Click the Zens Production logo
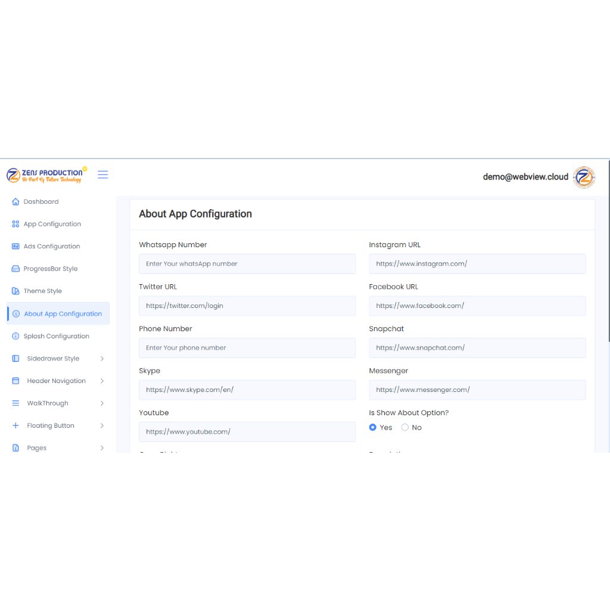This screenshot has width=610, height=610. pos(45,175)
